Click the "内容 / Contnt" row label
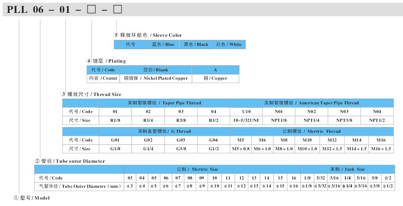This screenshot has width=403, height=206. (103, 79)
